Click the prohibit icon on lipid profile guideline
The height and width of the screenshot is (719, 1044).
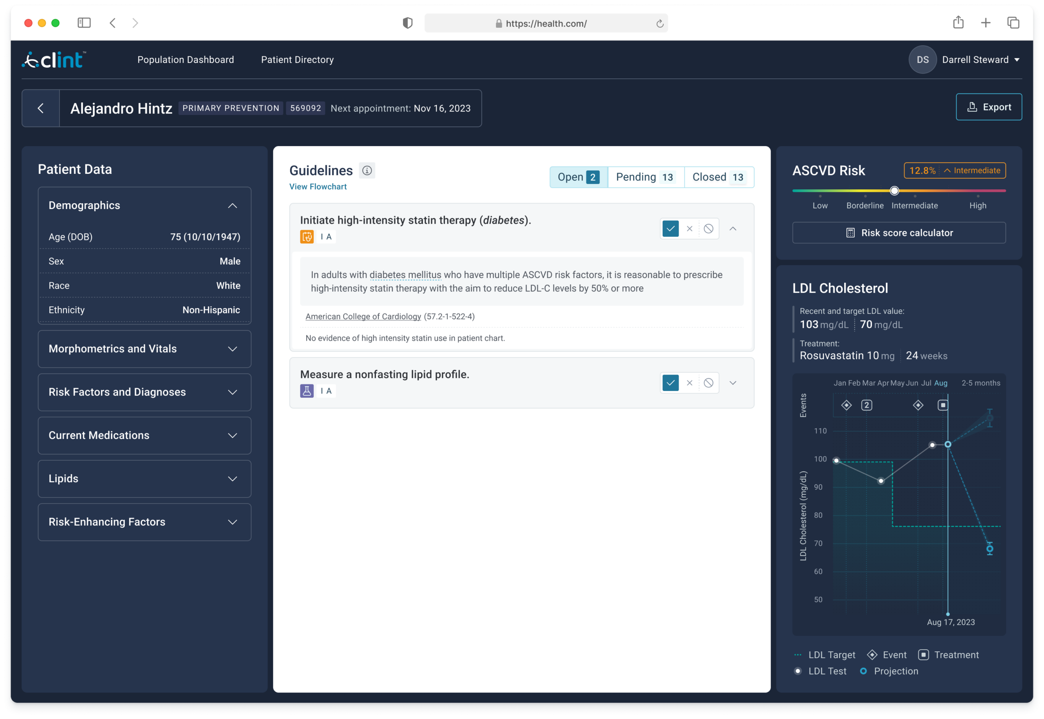tap(708, 383)
